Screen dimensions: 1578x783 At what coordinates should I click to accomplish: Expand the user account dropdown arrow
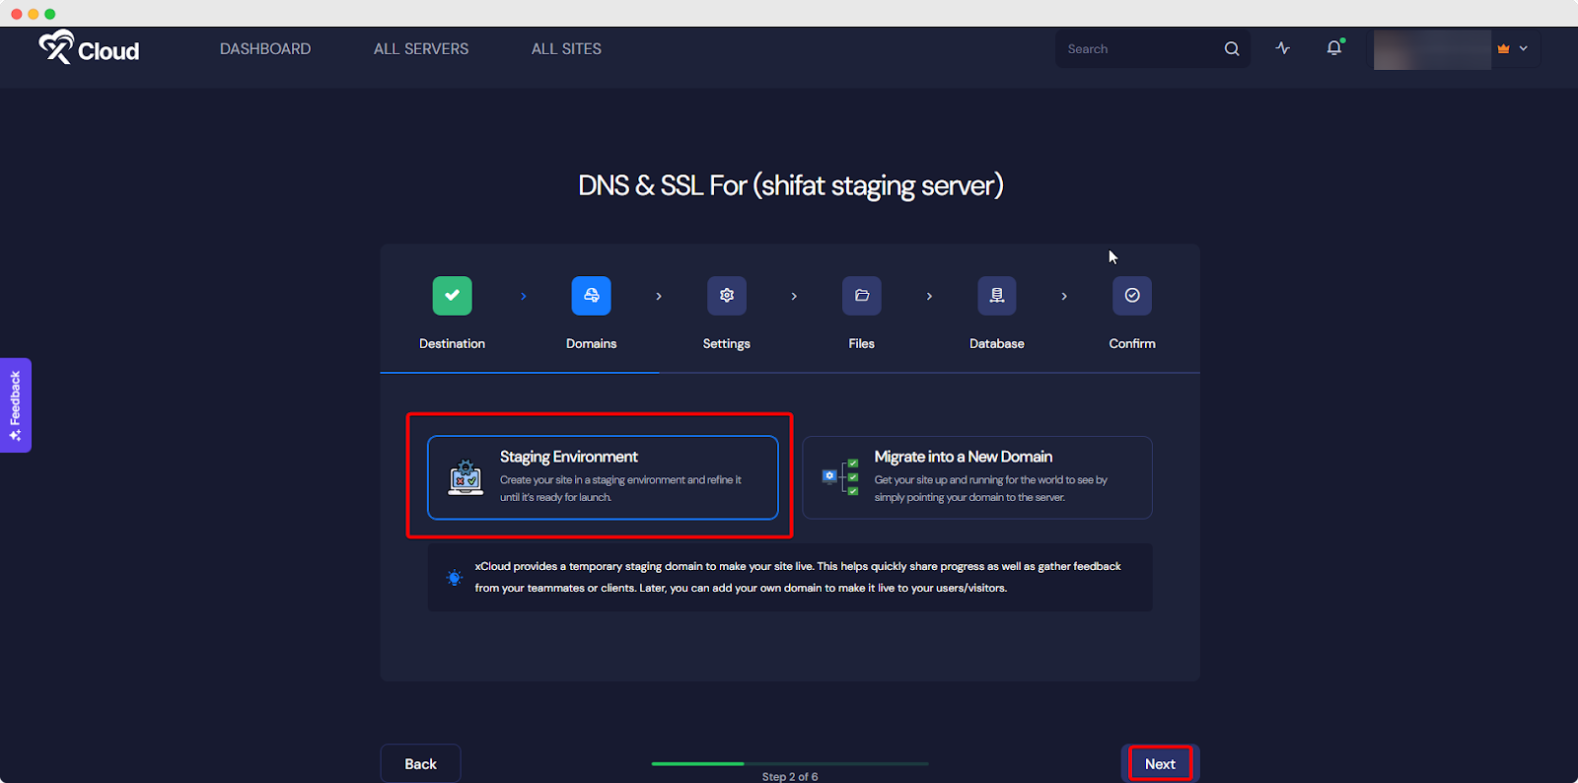point(1524,48)
